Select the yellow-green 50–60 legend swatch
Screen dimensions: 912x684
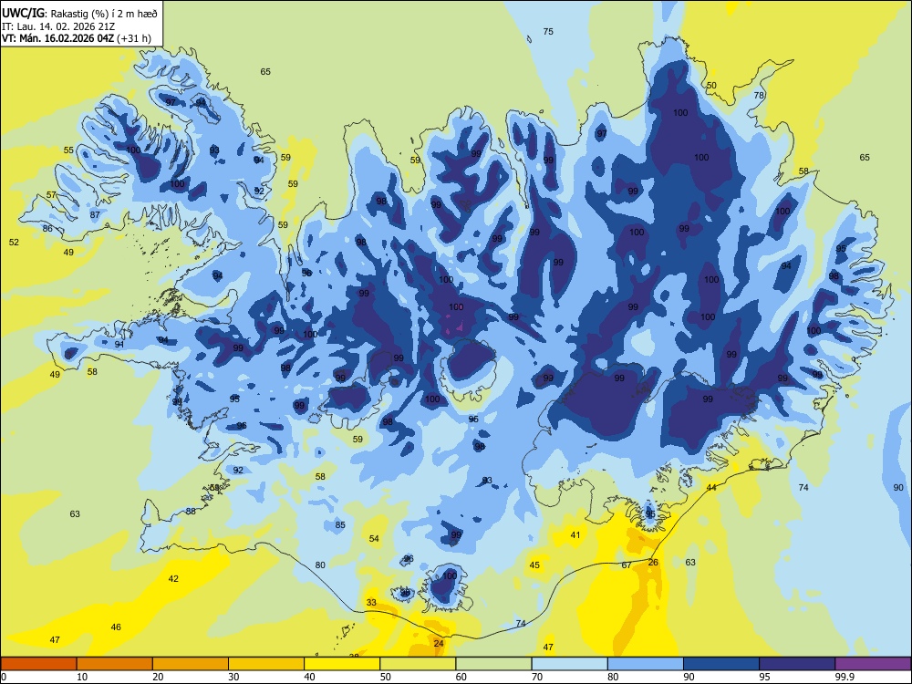click(x=418, y=664)
